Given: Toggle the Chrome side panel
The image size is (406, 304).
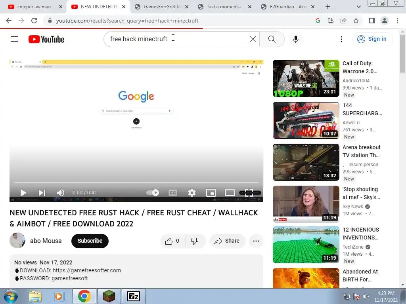Looking at the screenshot, I should pos(372,21).
